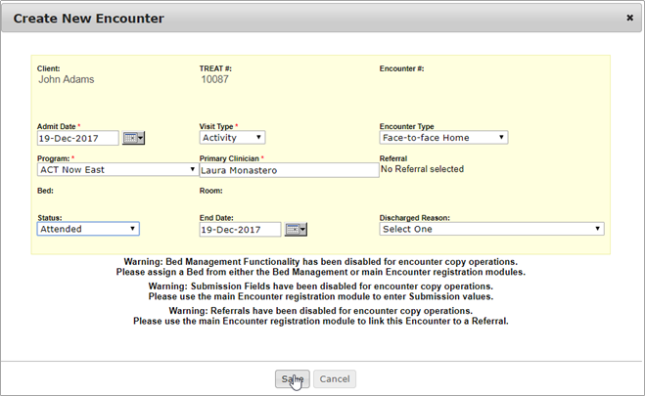The image size is (645, 396).
Task: Click the Admit Date field with 19-Dec-2017
Action: tap(77, 138)
